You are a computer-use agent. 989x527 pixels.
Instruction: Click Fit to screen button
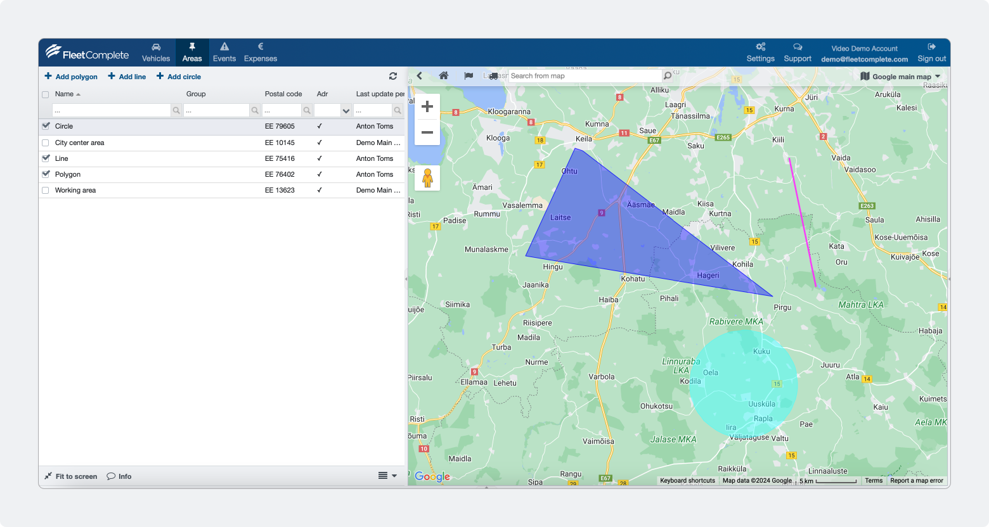[x=70, y=476]
